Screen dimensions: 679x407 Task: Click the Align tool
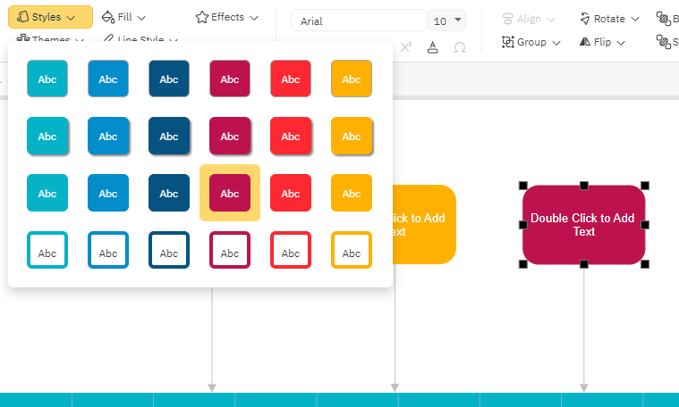(529, 19)
